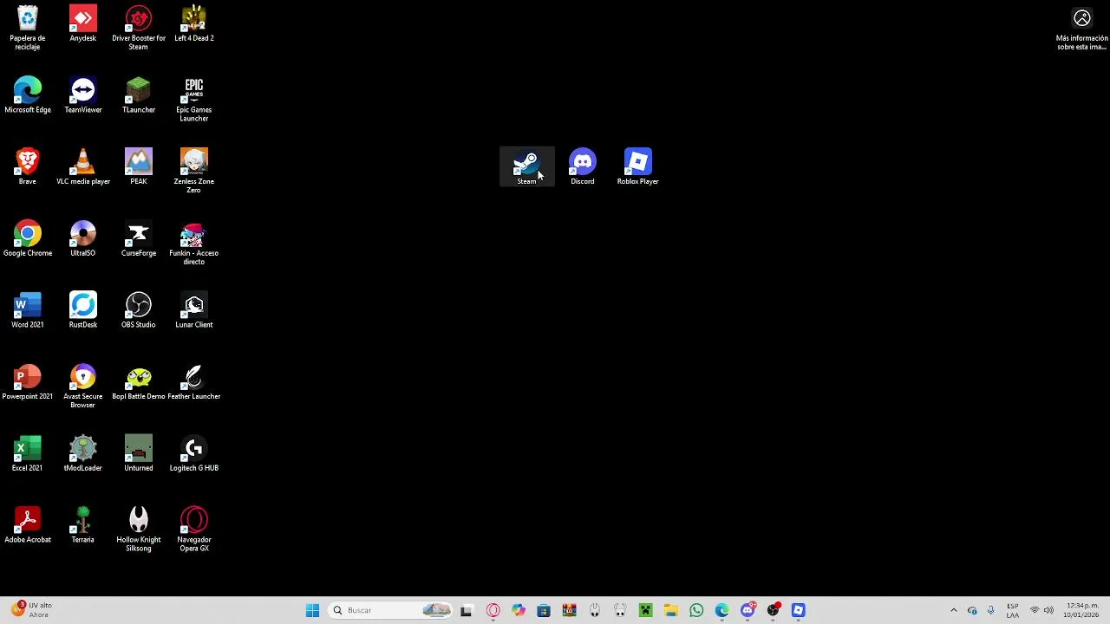The width and height of the screenshot is (1110, 624).
Task: Launch the Anydesk desktop shortcut
Action: point(83,23)
